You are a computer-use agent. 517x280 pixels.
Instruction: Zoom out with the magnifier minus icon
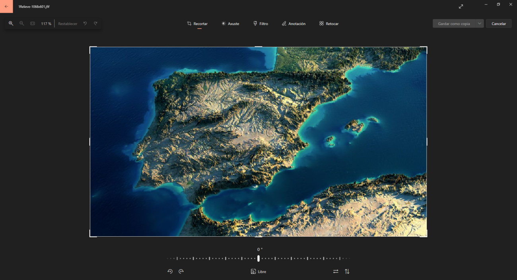[22, 23]
